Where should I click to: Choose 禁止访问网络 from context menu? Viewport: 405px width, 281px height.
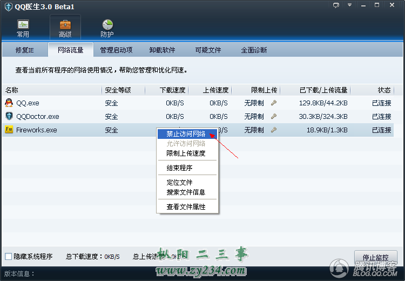187,134
